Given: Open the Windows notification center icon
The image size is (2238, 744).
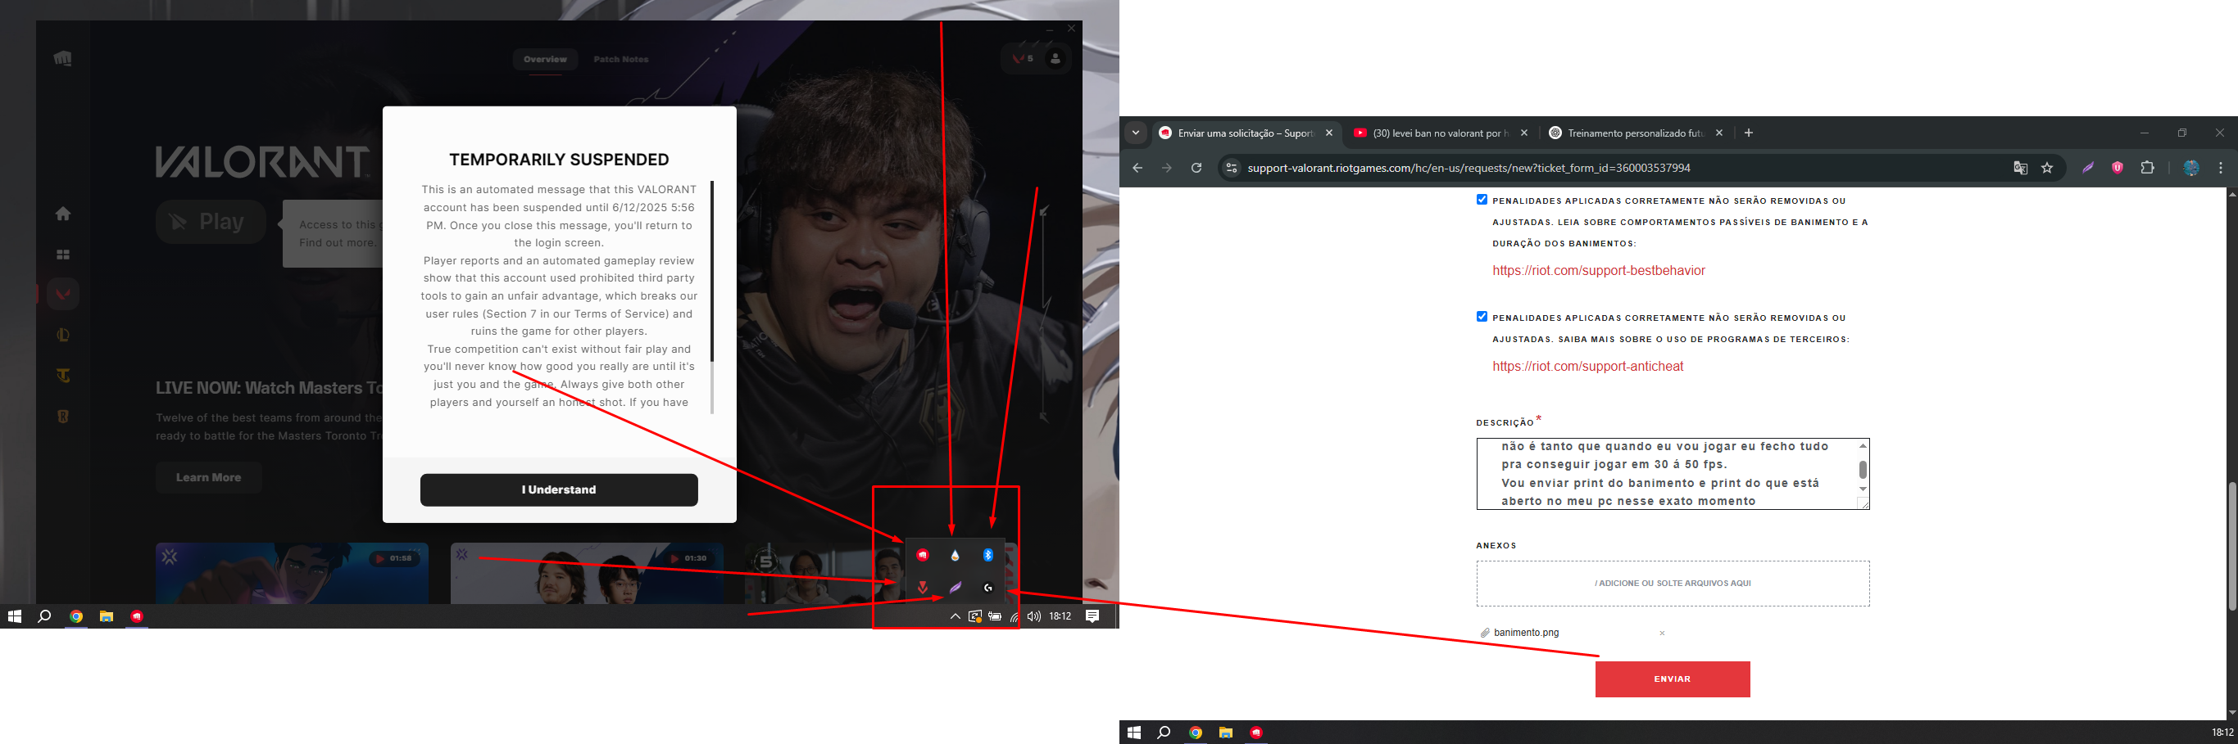Looking at the screenshot, I should pyautogui.click(x=1093, y=616).
